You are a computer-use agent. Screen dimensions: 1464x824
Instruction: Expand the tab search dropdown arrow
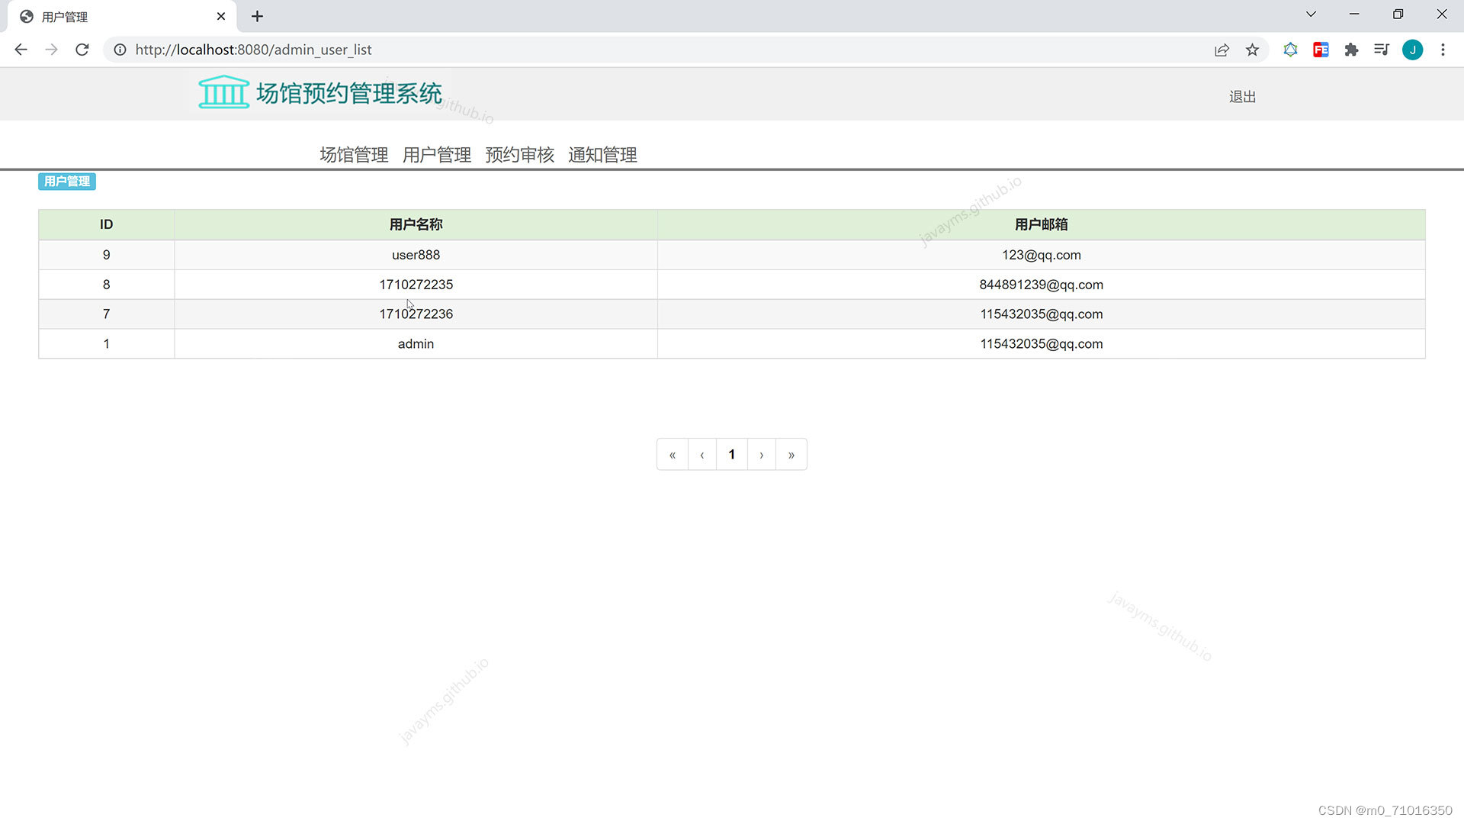[x=1311, y=14]
